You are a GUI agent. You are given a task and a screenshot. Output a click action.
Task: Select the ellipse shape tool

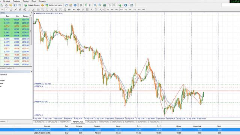(x=78, y=9)
